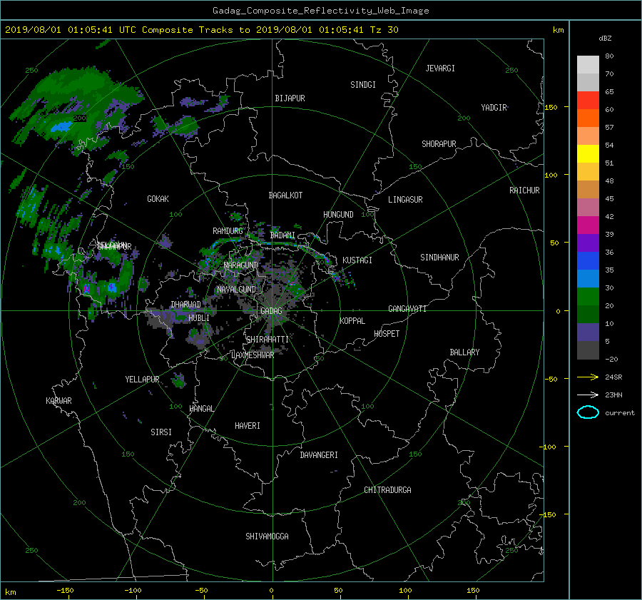The width and height of the screenshot is (642, 600).
Task: Click the SHIVAMOGGA city label
Action: coord(267,536)
